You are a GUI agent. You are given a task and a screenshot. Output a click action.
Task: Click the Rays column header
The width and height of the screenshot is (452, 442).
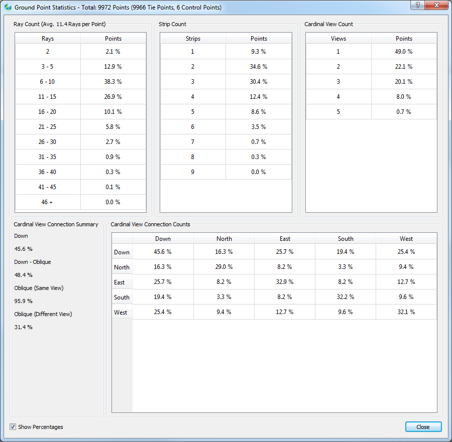47,39
